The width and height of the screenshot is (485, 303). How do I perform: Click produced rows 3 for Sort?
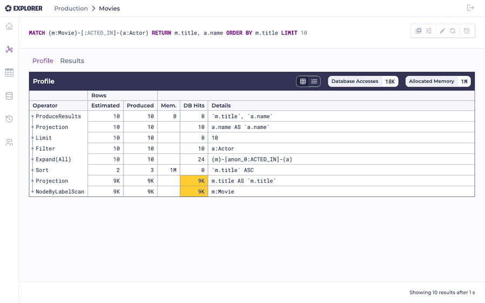(140, 170)
